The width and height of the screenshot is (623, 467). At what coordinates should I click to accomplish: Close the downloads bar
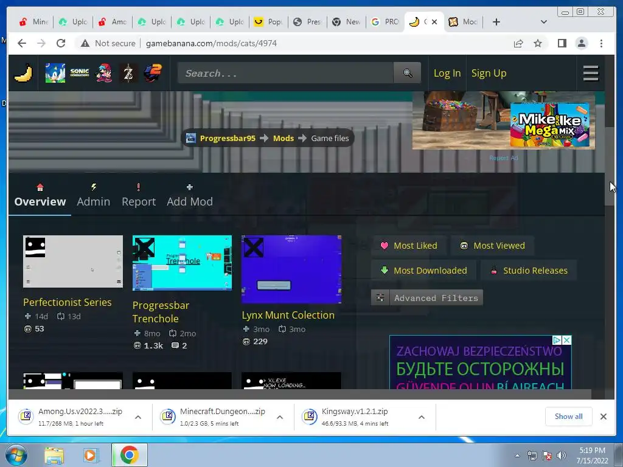[603, 417]
